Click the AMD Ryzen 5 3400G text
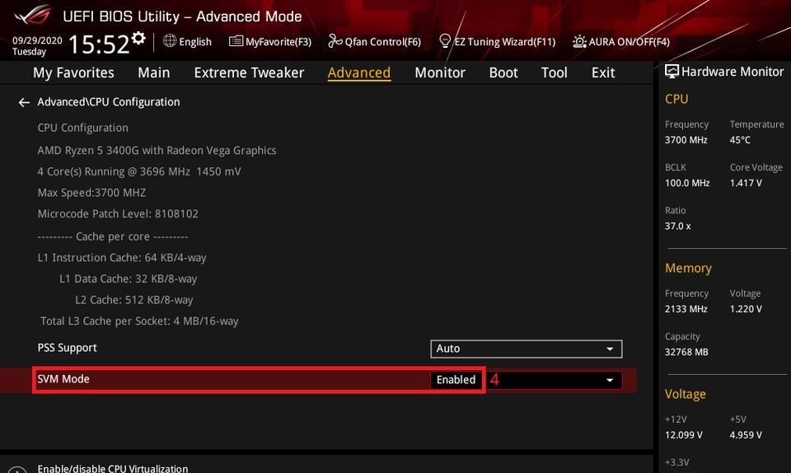The height and width of the screenshot is (473, 791). click(x=157, y=150)
